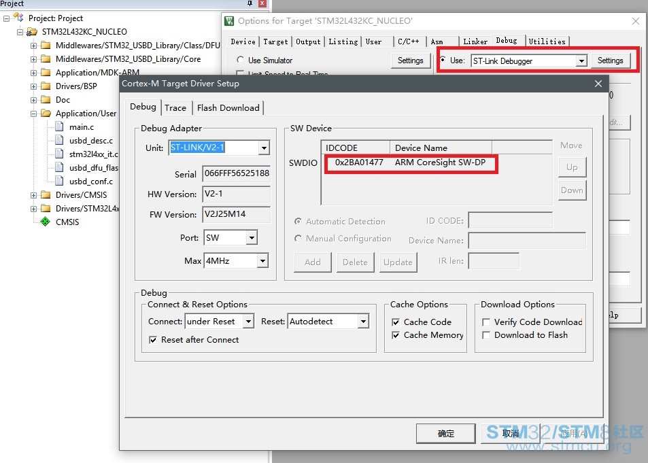Viewport: 648px width, 463px height.
Task: Select the Debug tab in Driver Setup
Action: point(143,107)
